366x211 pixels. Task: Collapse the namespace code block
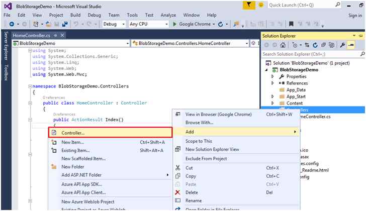click(x=30, y=86)
